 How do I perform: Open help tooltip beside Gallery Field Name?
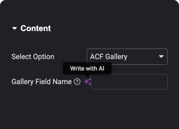tap(77, 82)
